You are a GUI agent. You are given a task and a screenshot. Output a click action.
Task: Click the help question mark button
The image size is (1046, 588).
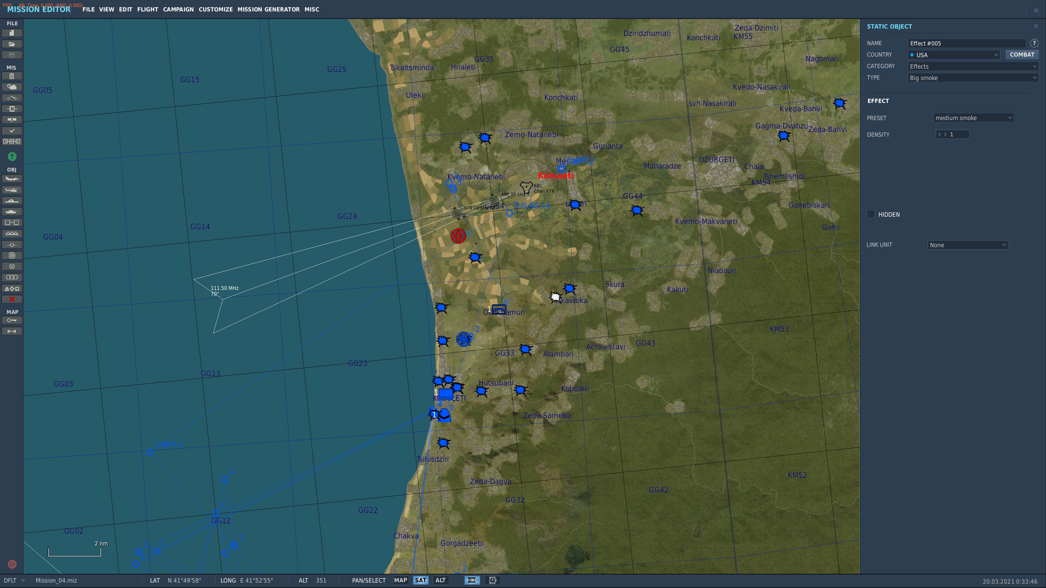pyautogui.click(x=1034, y=43)
